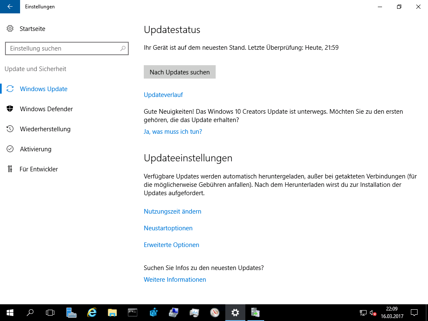The width and height of the screenshot is (428, 321).
Task: Select Windows Defender shield icon
Action: point(10,109)
